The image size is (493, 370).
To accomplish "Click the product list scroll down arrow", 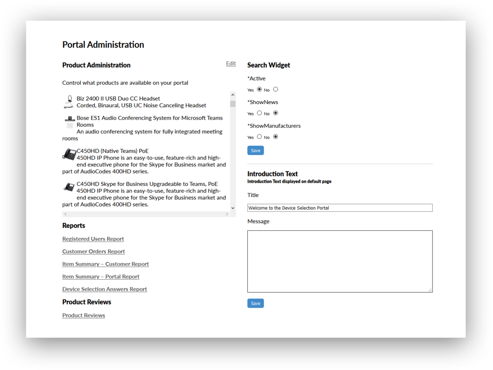I will pyautogui.click(x=233, y=208).
